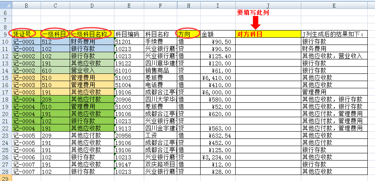Select the column B header
Screen dimensions: 375x181
pyautogui.click(x=26, y=5)
